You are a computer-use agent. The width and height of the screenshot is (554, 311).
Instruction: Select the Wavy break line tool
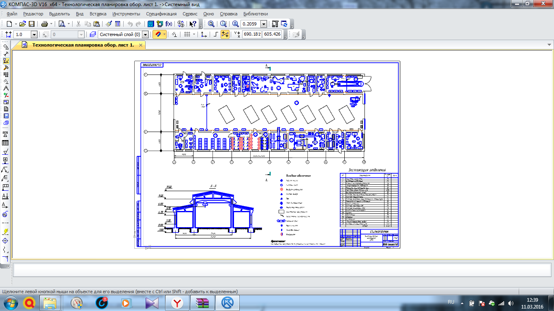(x=6, y=249)
